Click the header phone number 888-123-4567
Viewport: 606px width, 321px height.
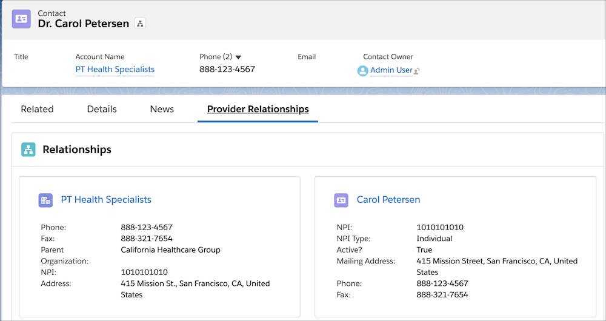click(x=227, y=70)
